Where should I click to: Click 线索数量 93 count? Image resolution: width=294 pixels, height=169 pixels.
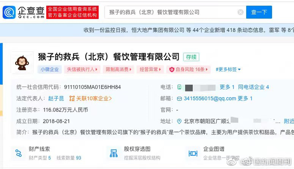[x=68, y=158]
